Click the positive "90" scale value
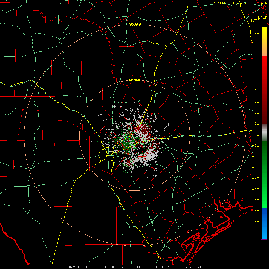The width and height of the screenshot is (269, 269). click(x=257, y=35)
